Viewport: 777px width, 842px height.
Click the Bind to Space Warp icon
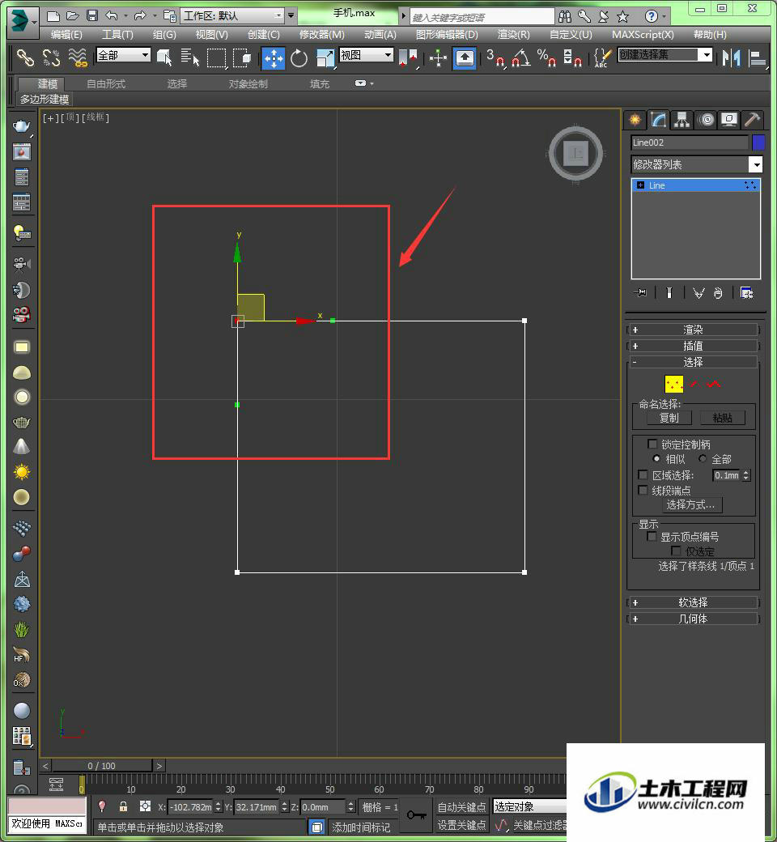click(78, 57)
